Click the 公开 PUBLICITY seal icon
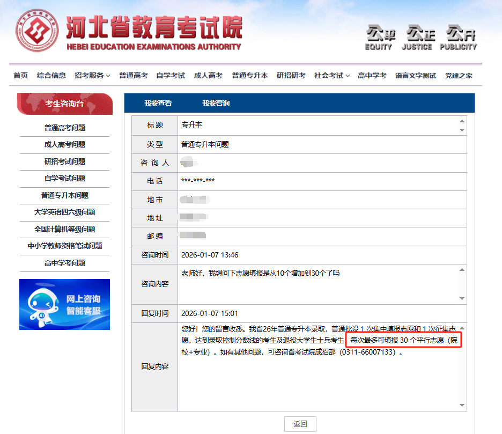The width and height of the screenshot is (502, 434). point(459,35)
